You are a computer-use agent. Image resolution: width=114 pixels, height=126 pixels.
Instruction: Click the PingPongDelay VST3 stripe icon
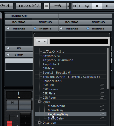[x=102, y=114]
